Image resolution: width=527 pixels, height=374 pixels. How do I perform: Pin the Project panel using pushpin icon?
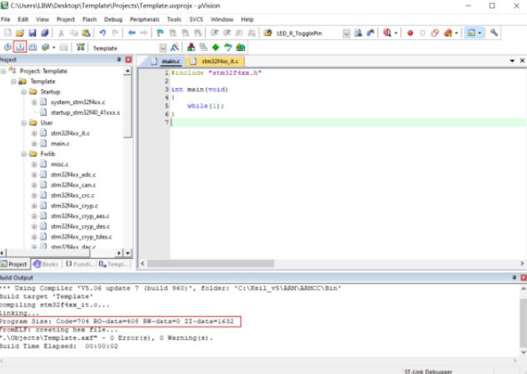pos(118,61)
